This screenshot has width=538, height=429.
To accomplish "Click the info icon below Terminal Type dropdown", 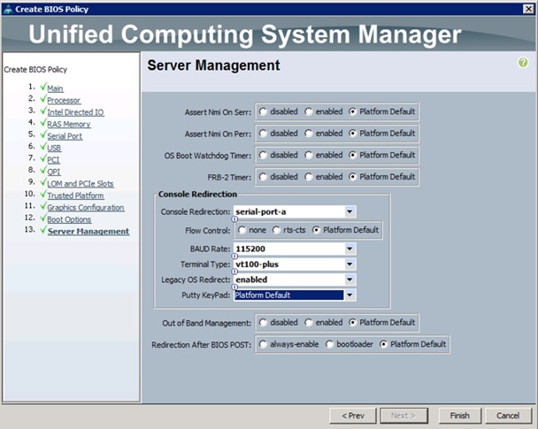I will click(x=234, y=272).
